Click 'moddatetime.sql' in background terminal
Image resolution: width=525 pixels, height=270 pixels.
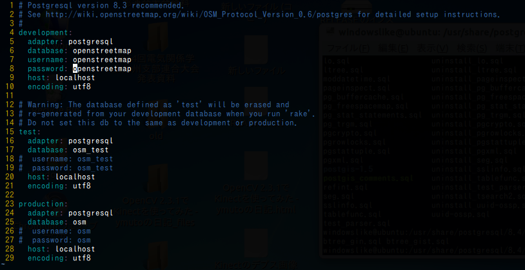click(x=357, y=79)
